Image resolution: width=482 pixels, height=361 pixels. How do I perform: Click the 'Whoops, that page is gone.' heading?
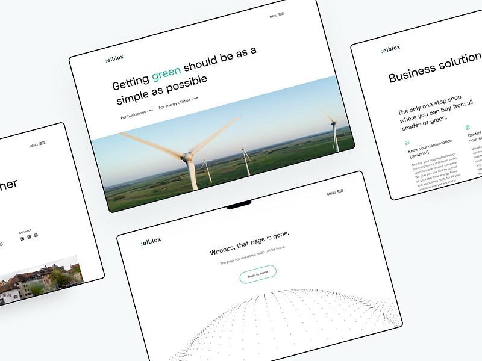coord(249,243)
